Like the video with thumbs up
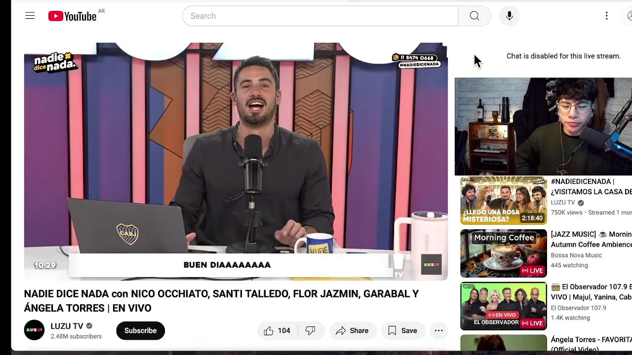The height and width of the screenshot is (355, 632). click(276, 330)
